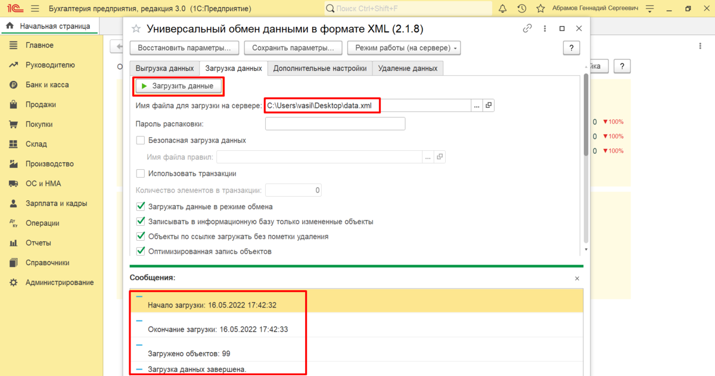This screenshot has width=715, height=376.
Task: Open file in load file name field
Action: [x=489, y=105]
